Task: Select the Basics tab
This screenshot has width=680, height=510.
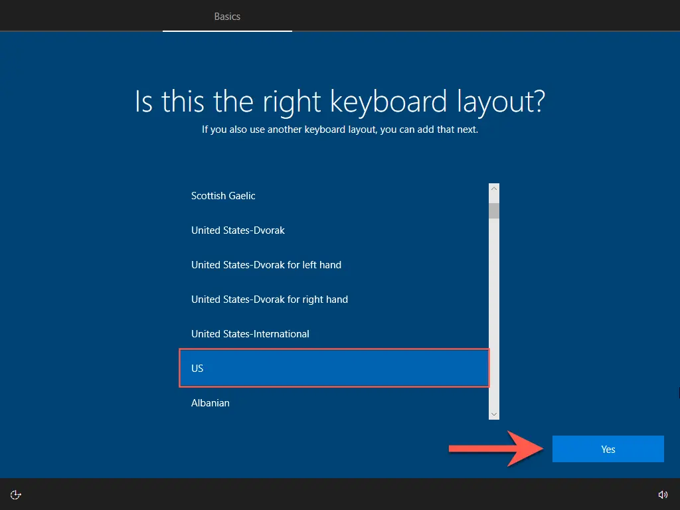Action: click(x=227, y=17)
